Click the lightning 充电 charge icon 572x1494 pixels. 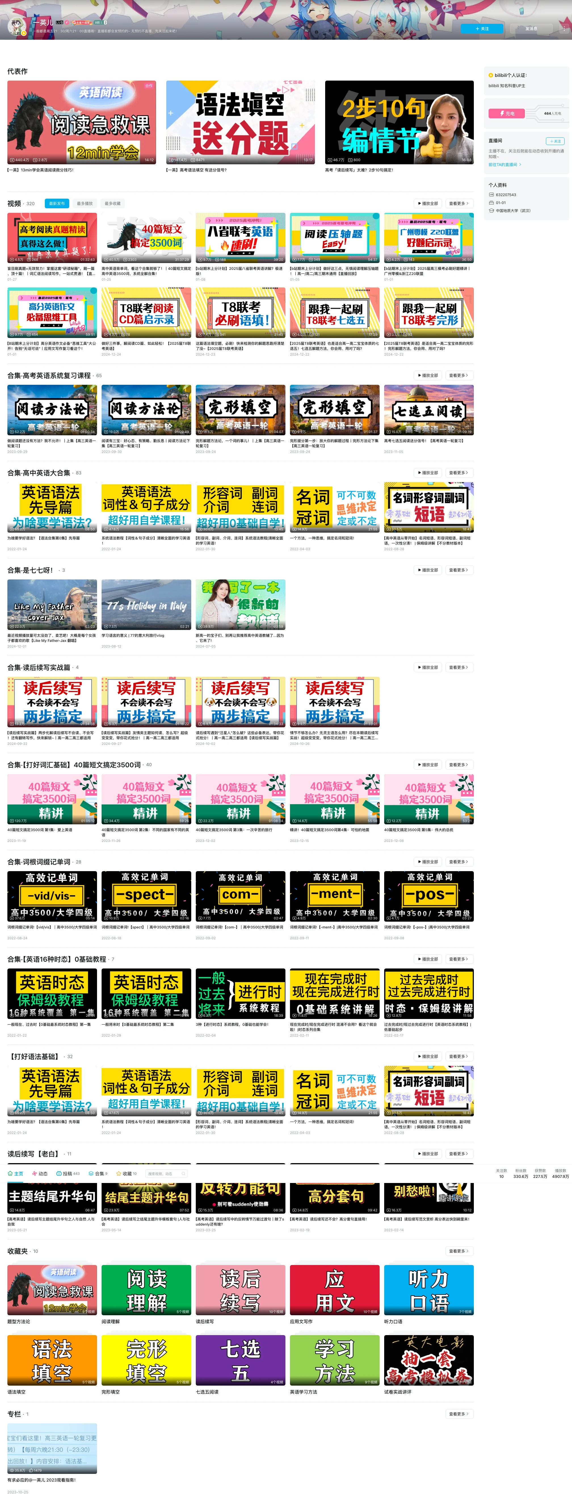pos(502,114)
